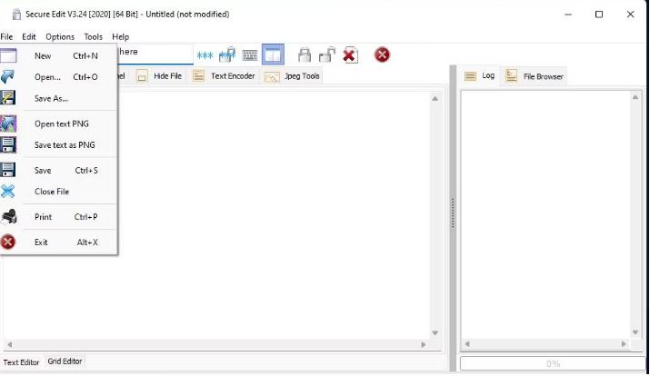Click the File Browser tab icon

click(511, 75)
